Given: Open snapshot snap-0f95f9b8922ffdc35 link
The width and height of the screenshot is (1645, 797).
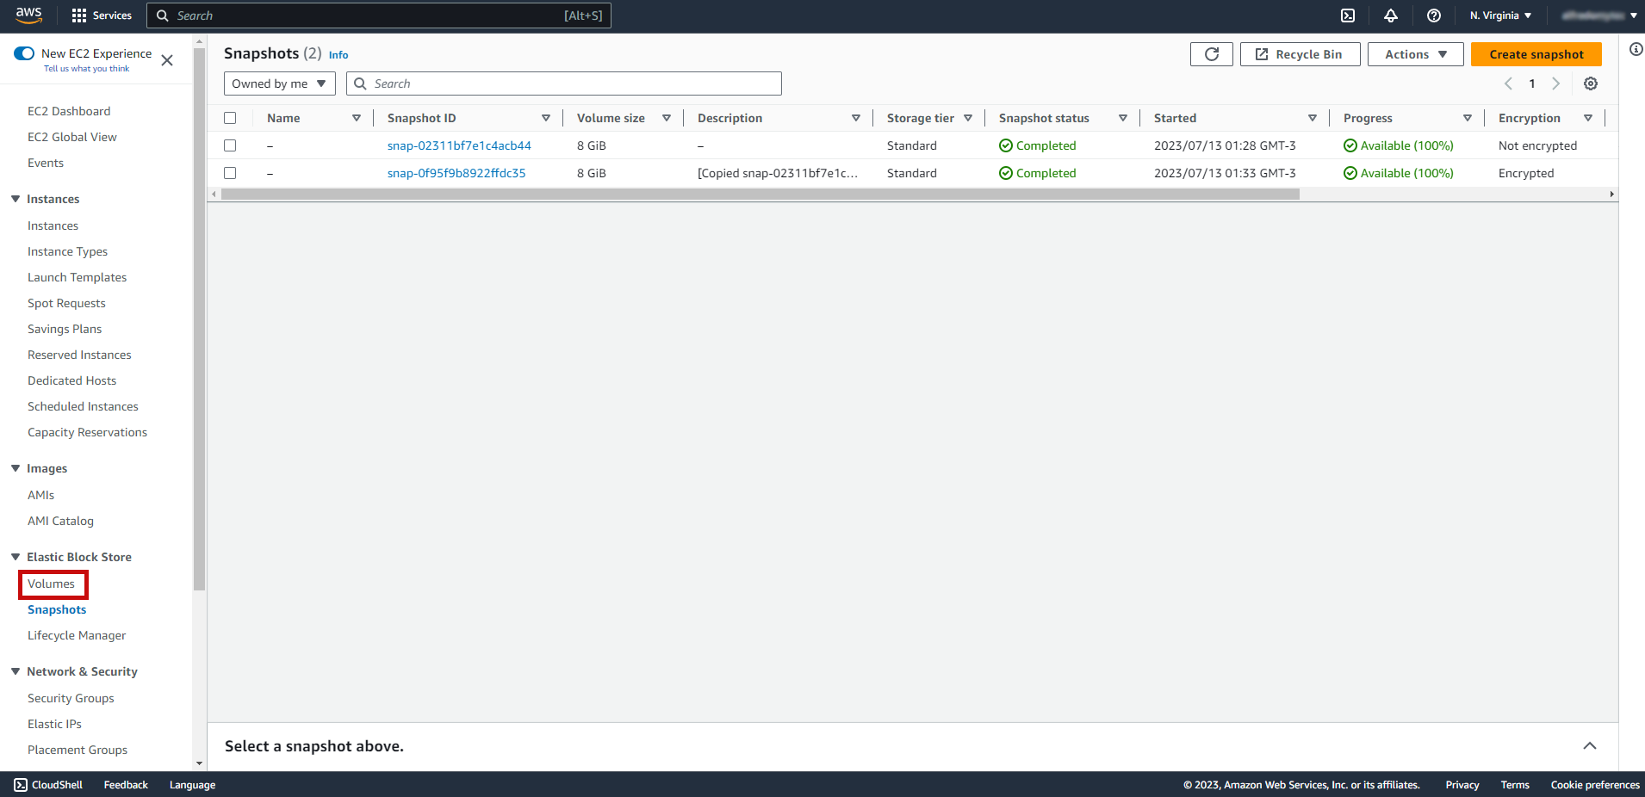Looking at the screenshot, I should (456, 173).
